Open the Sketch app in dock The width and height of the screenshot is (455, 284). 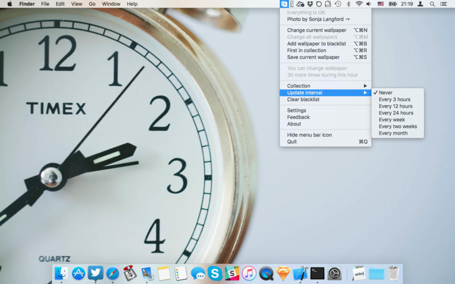pos(283,273)
